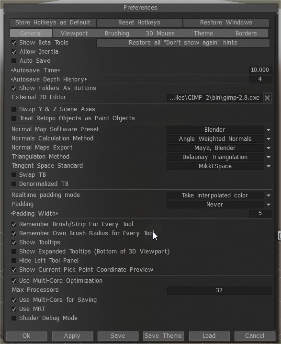
Task: Toggle Use Multi-Core for Saving
Action: [x=14, y=300]
